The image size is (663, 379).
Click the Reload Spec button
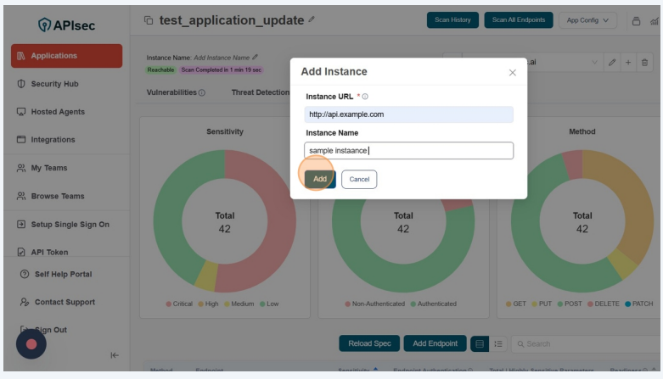pos(369,343)
